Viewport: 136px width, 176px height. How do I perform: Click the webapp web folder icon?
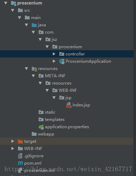(34, 134)
